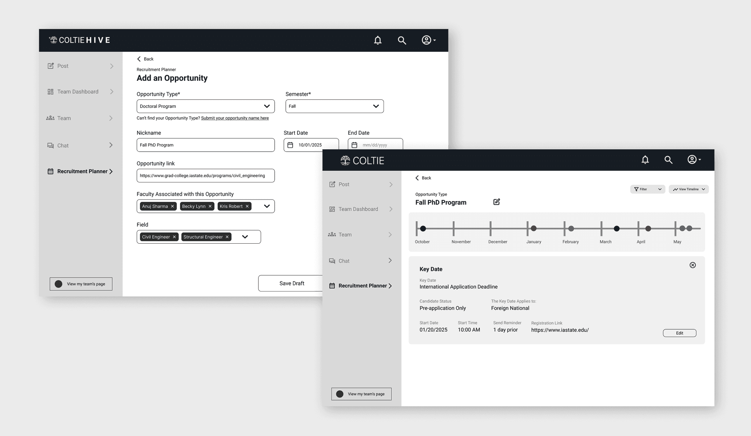The width and height of the screenshot is (751, 436).
Task: Go Back in Add an Opportunity page
Action: (145, 59)
